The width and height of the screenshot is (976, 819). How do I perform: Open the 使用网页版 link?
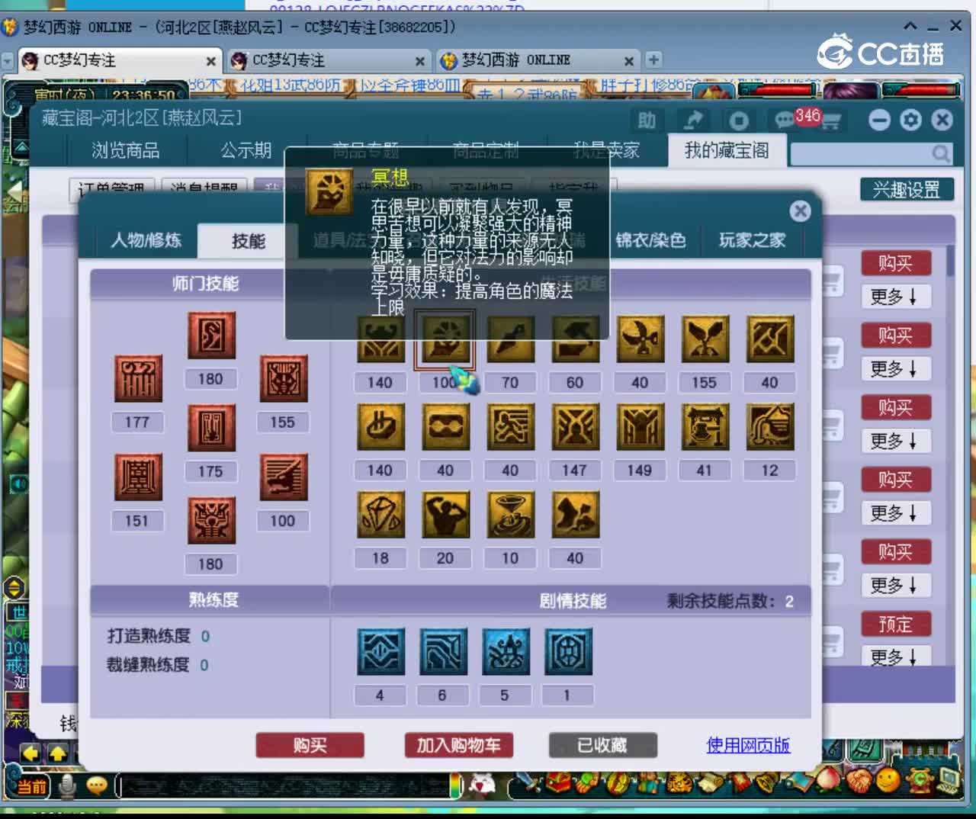748,745
